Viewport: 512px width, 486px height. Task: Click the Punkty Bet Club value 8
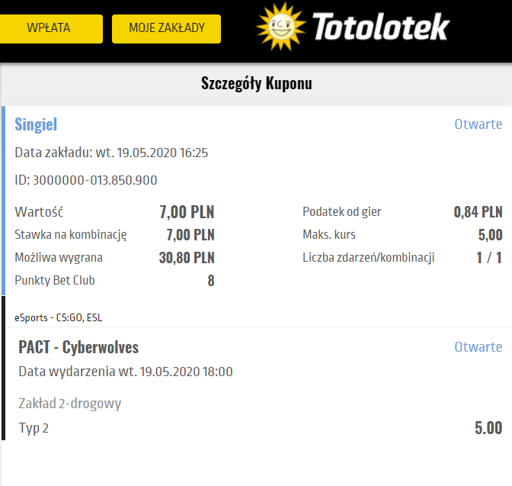click(x=210, y=281)
